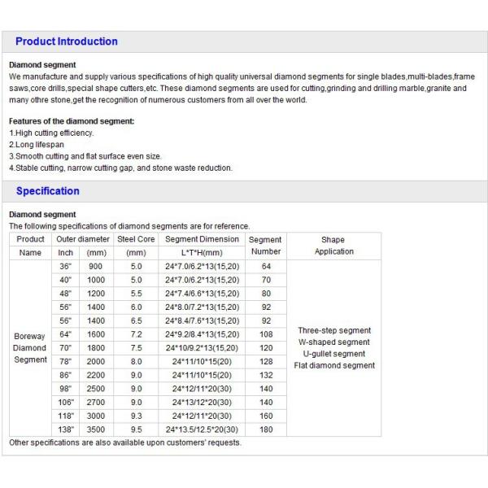Select the 36" inch diameter cell
488x488 pixels.
[66, 267]
